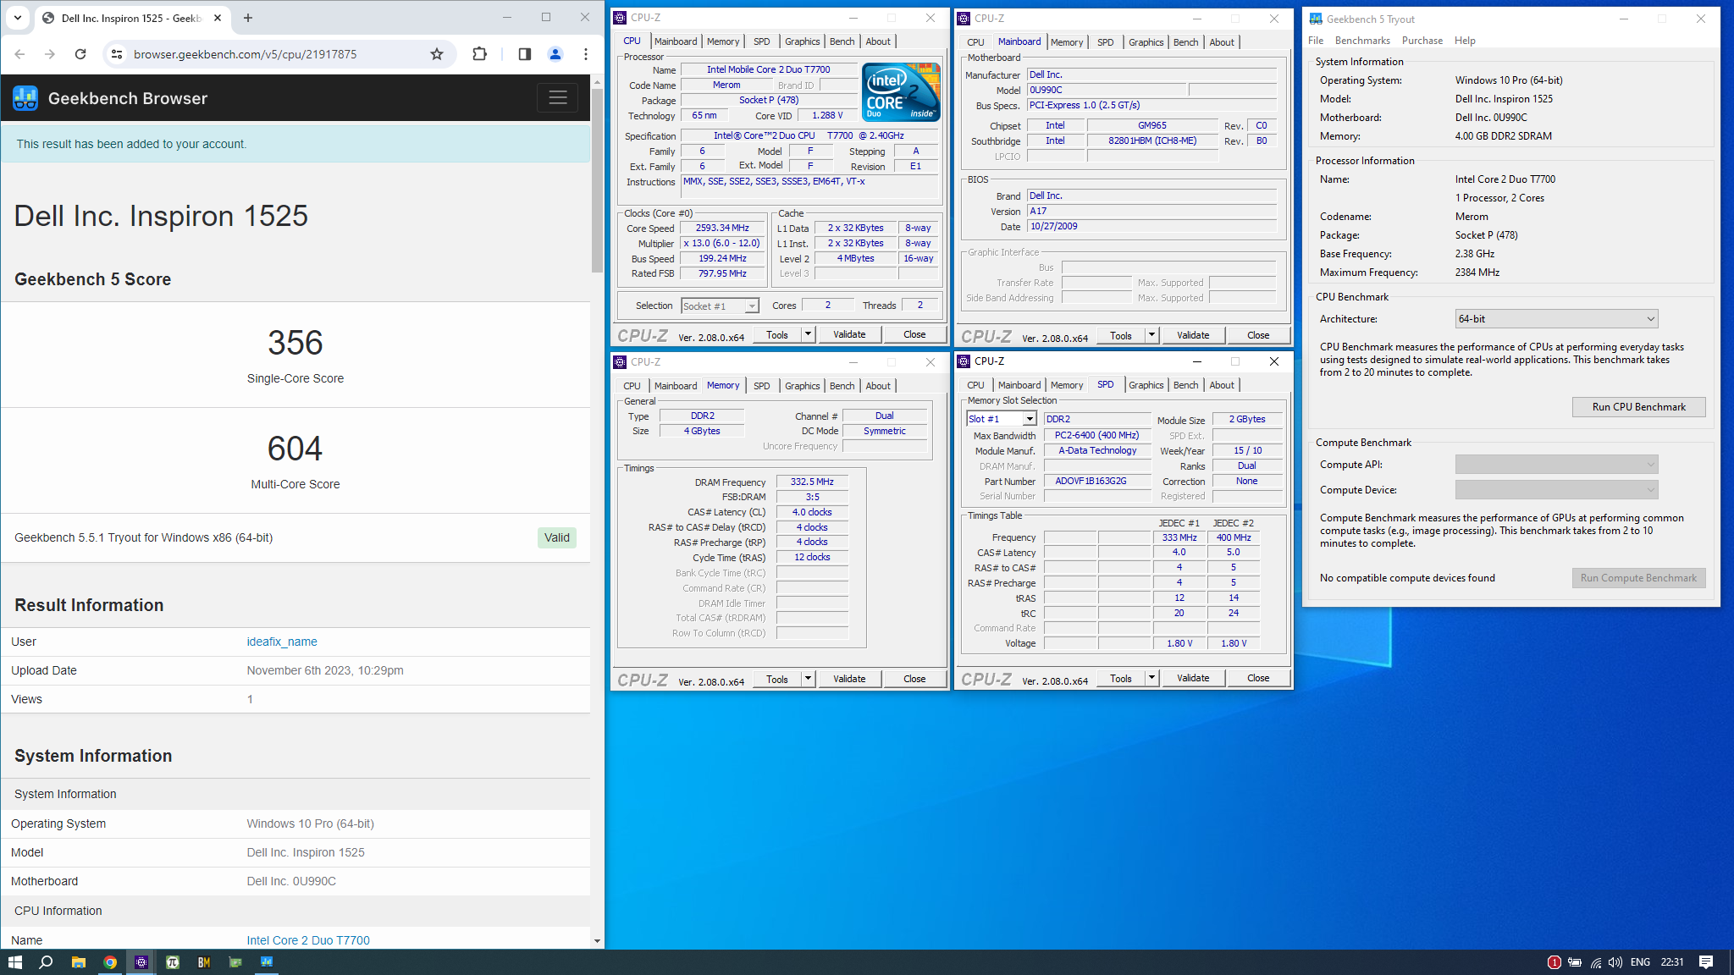Open Tools dropdown arrow in SPD window

click(x=1151, y=678)
